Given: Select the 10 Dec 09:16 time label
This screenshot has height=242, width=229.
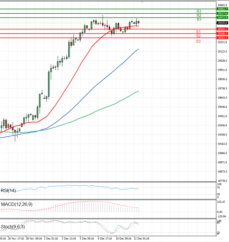Looking at the screenshot, I should coord(123,239).
